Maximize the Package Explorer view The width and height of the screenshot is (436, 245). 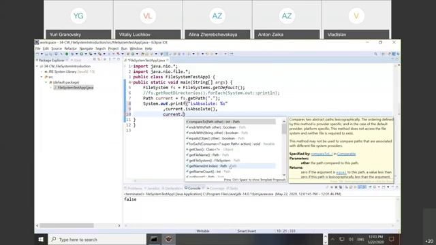[x=119, y=59]
